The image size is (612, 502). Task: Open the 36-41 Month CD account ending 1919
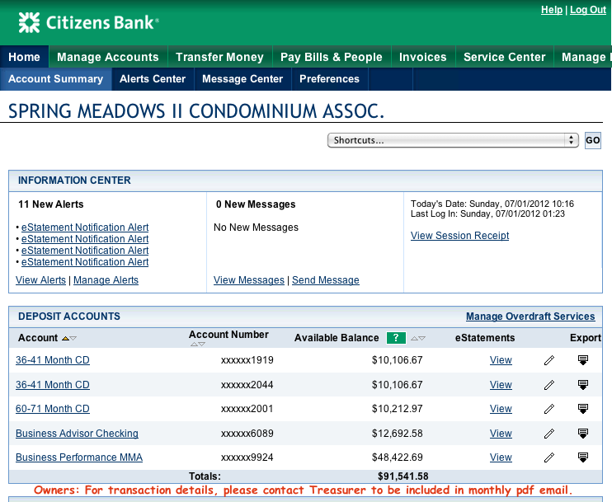click(53, 360)
